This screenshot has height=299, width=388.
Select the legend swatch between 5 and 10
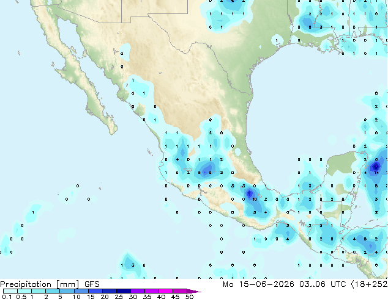[67, 291]
